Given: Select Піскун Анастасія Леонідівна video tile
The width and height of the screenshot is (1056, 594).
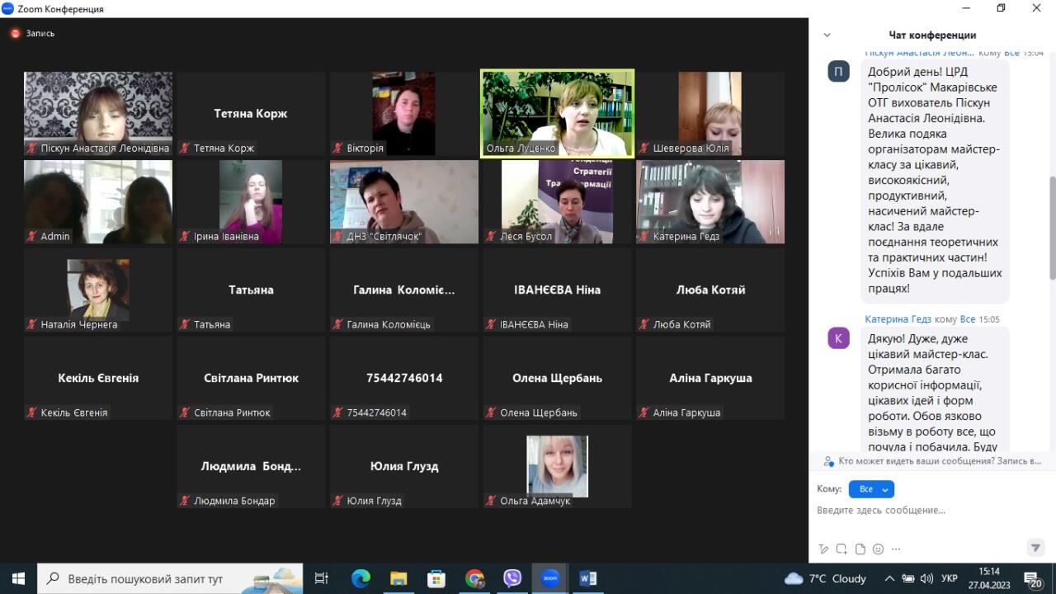Looking at the screenshot, I should point(98,113).
